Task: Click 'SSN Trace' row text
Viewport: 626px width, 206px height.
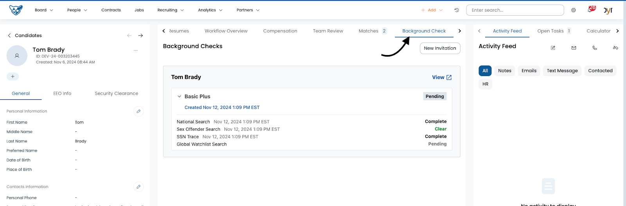Action: pos(188,137)
